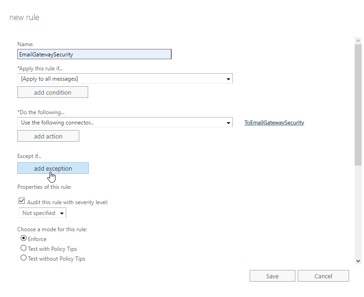
Task: Open the ToEmailGatewaySecurity connector link
Action: pyautogui.click(x=274, y=123)
